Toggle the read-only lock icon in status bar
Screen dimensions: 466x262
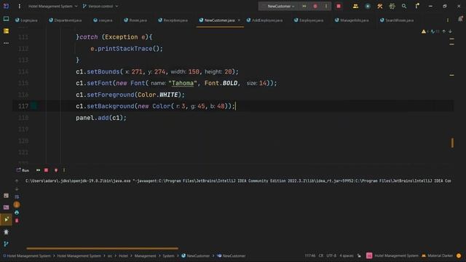pyautogui.click(x=359, y=255)
